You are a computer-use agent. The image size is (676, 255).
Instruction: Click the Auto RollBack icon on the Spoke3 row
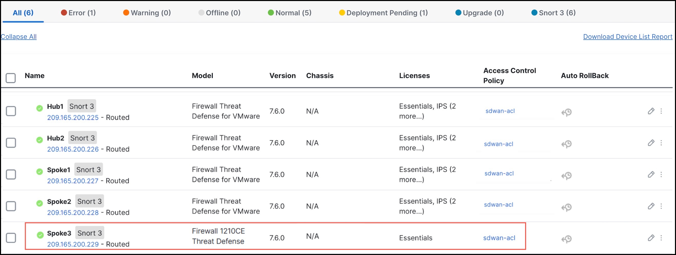[x=566, y=239]
